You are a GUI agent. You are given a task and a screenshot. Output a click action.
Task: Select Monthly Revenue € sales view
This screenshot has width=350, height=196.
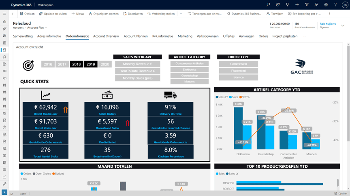(137, 64)
